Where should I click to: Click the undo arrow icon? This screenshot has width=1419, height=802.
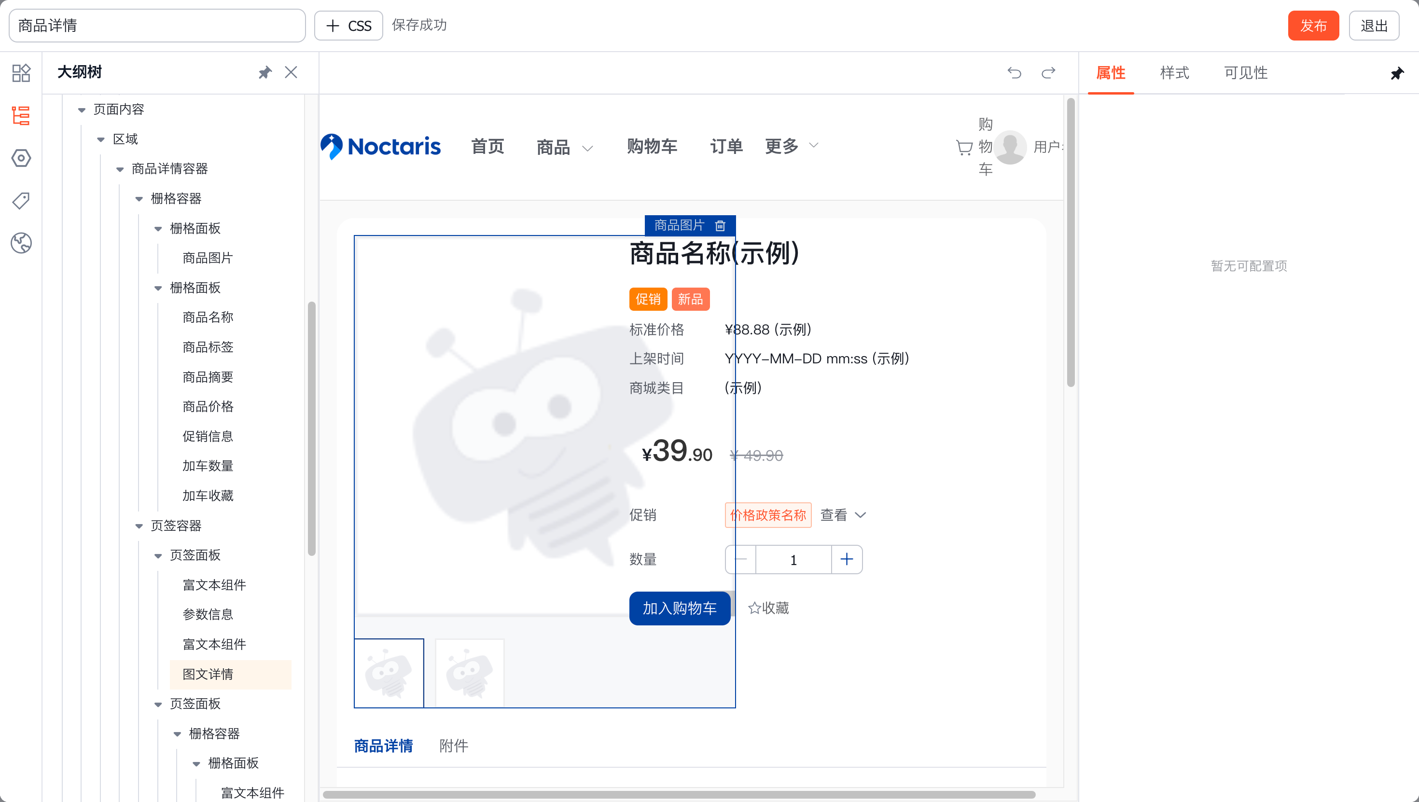pyautogui.click(x=1014, y=73)
